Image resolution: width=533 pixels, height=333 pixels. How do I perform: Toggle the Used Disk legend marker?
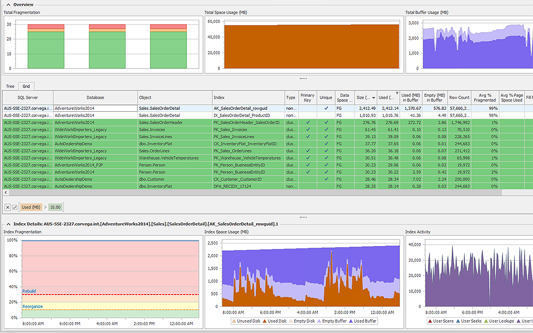pos(264,322)
